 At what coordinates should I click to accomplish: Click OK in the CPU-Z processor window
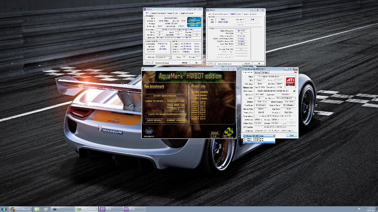196,63
